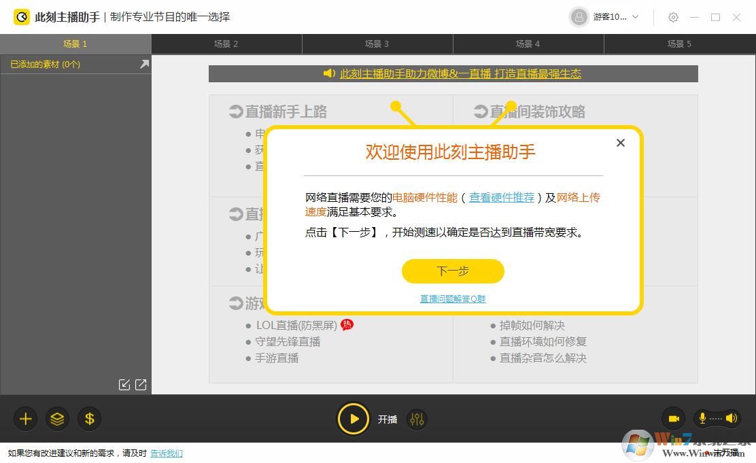756x463 pixels.
Task: Click the 直播问题解答Q群 link
Action: tap(451, 298)
